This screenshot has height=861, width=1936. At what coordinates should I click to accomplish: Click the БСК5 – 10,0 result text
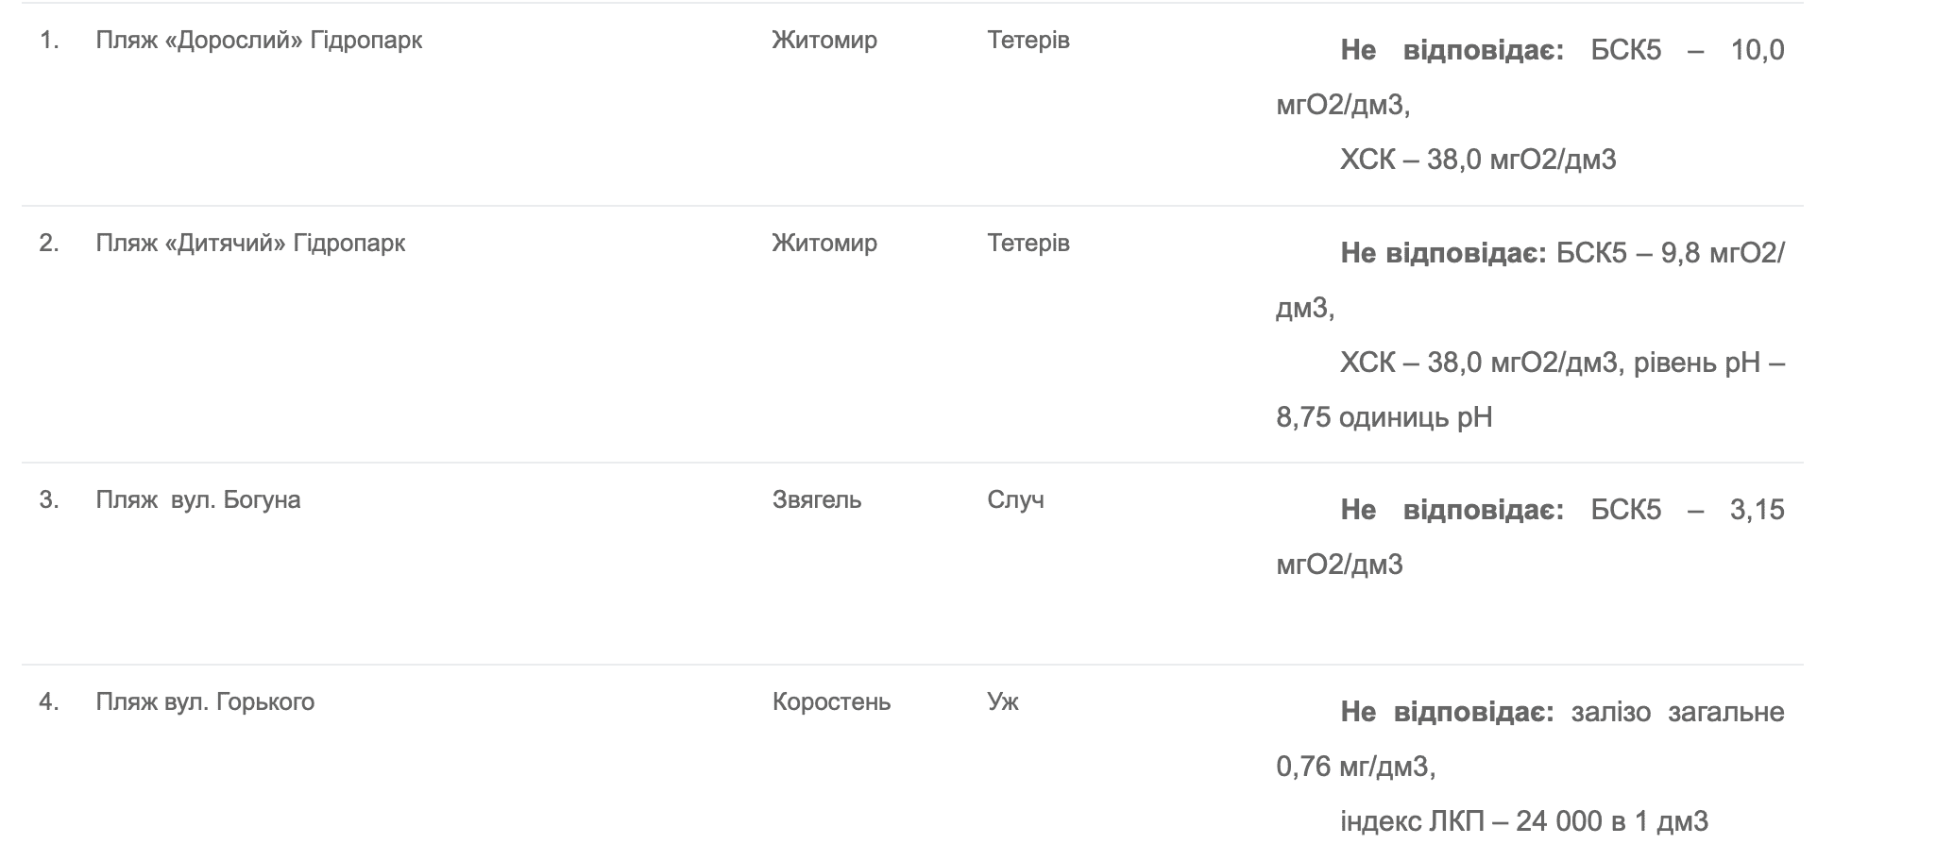(x=1687, y=50)
